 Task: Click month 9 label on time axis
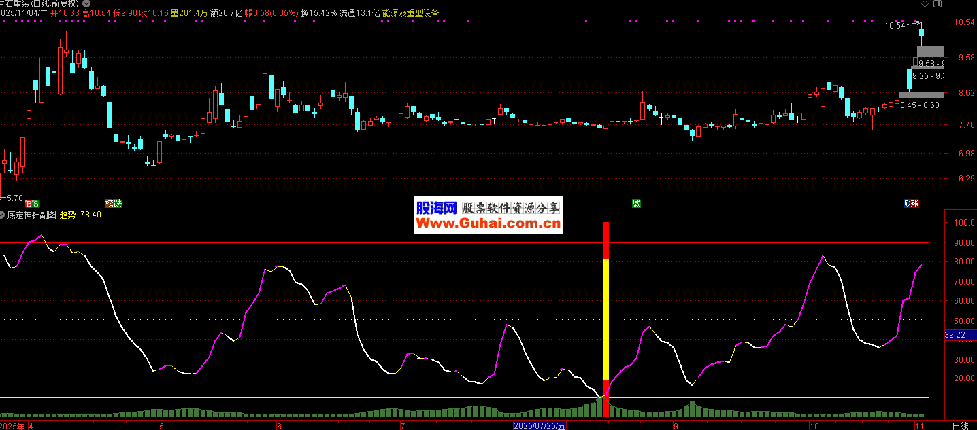[676, 426]
